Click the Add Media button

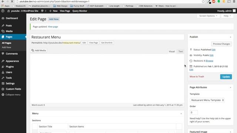click(x=39, y=51)
